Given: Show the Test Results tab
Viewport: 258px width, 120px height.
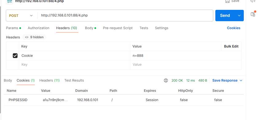Looking at the screenshot, I should tap(74, 80).
